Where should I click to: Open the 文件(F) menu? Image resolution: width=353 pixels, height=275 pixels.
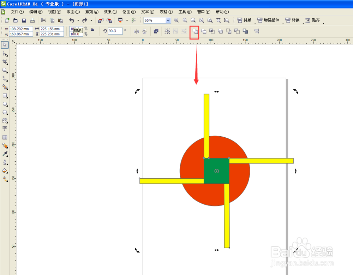pos(17,12)
